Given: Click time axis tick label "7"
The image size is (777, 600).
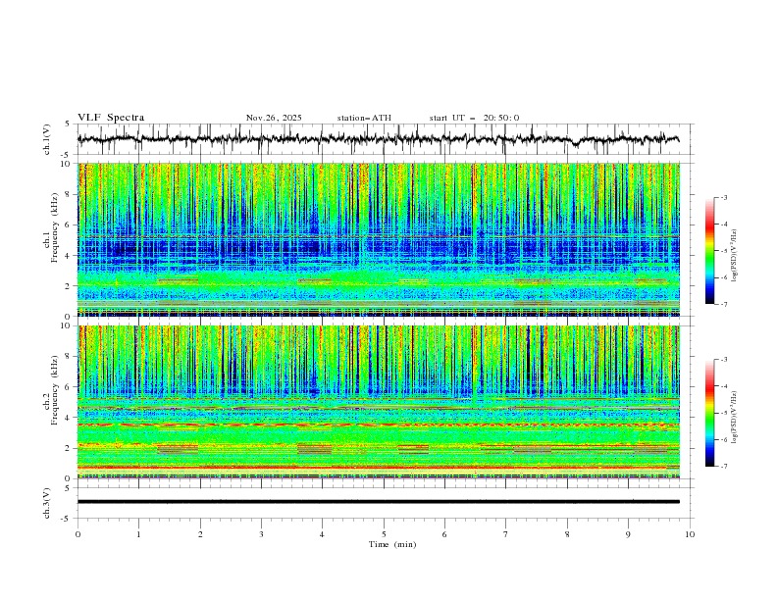Looking at the screenshot, I should pyautogui.click(x=506, y=534).
